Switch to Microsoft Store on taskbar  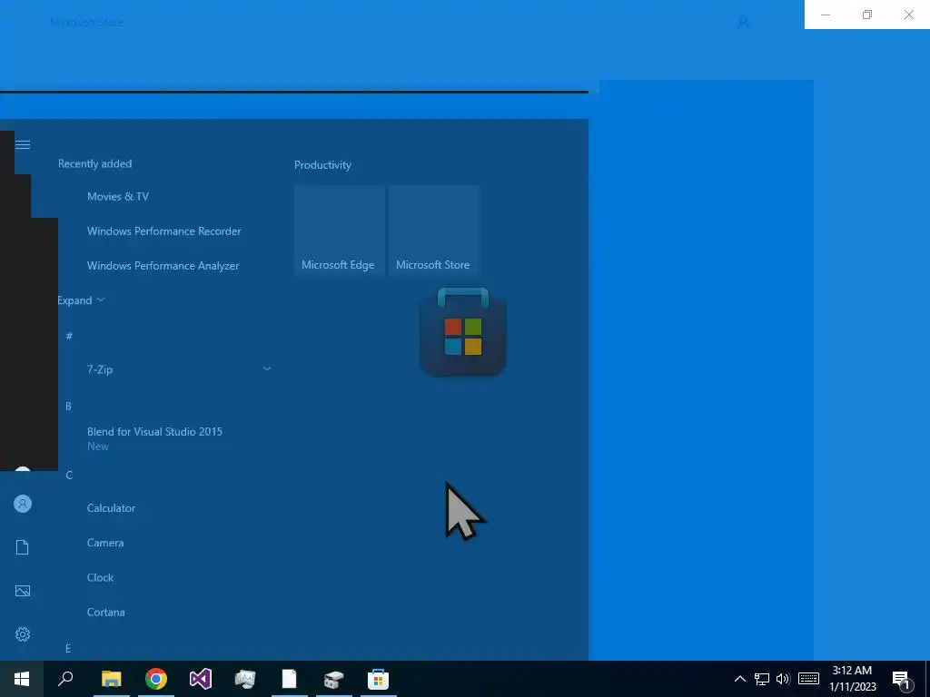(x=378, y=679)
